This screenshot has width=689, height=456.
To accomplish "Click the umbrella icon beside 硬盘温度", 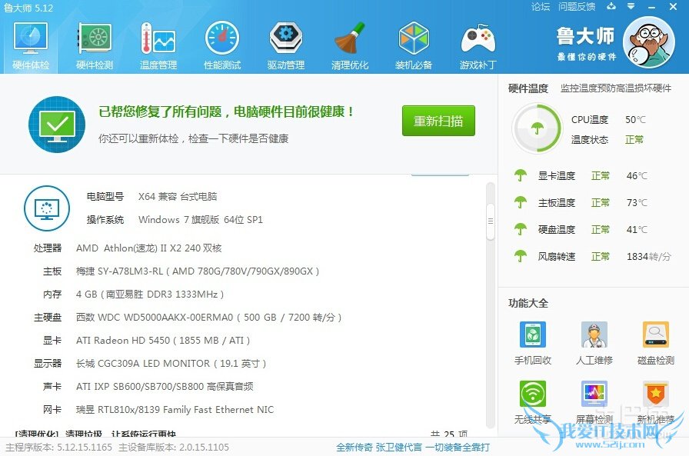I will tap(521, 229).
